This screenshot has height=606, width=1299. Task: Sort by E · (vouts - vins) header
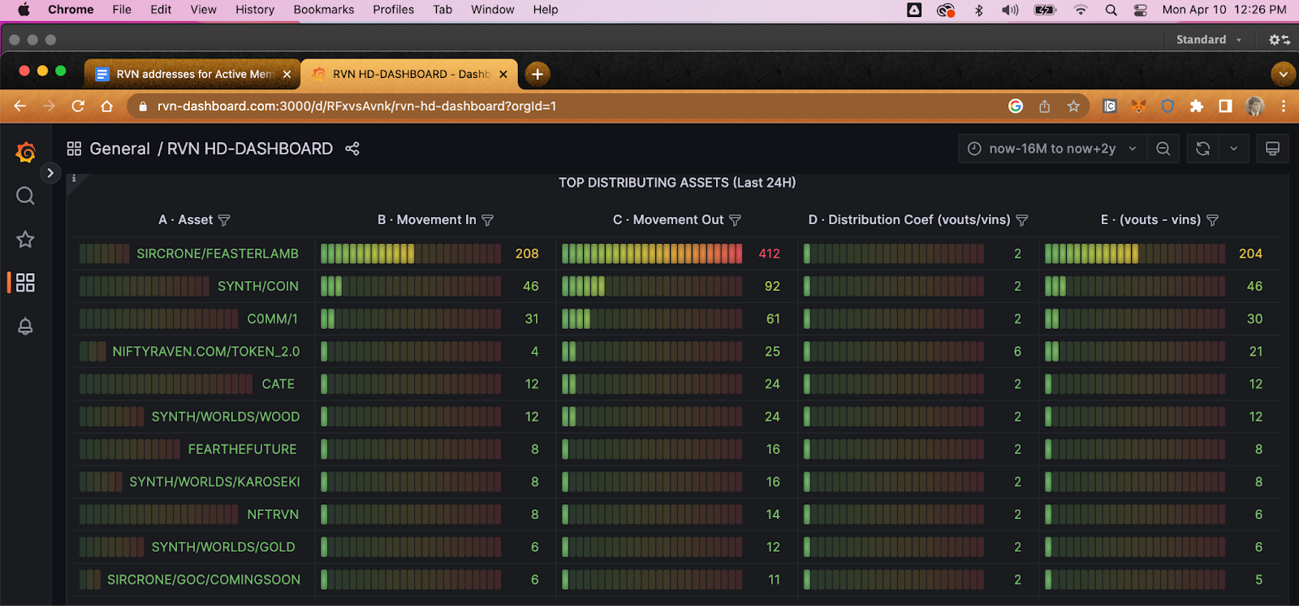pyautogui.click(x=1150, y=220)
